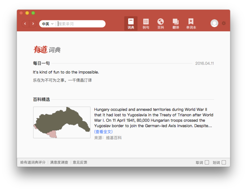Enable the 取词 checkbox
247x191 pixels.
tap(207, 163)
